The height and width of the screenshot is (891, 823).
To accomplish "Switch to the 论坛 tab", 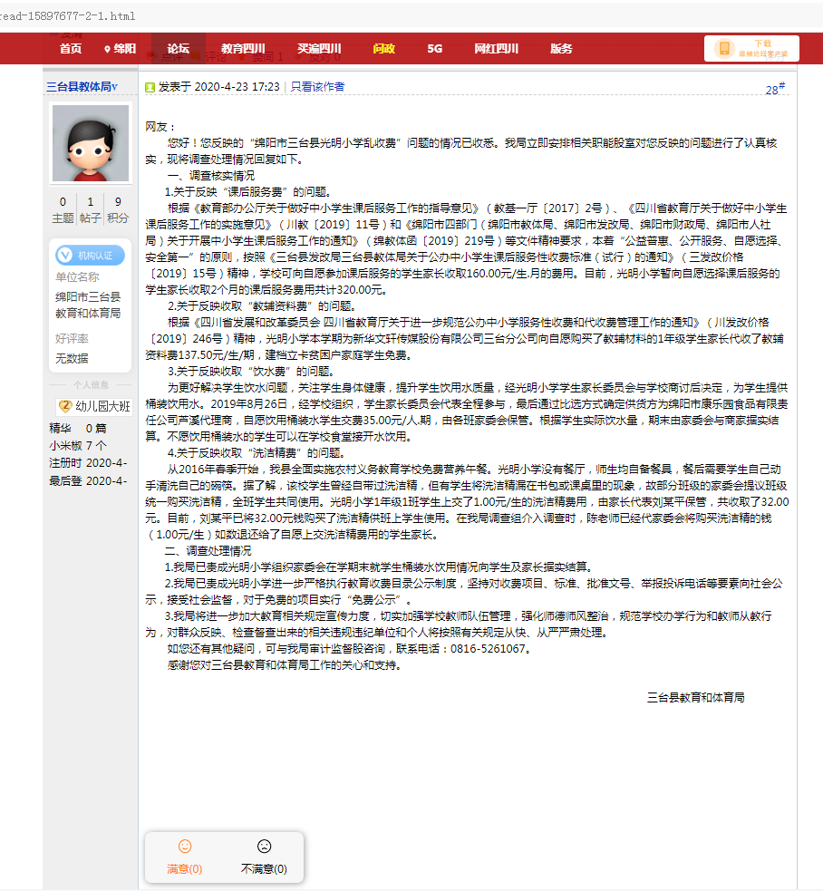I will point(178,49).
